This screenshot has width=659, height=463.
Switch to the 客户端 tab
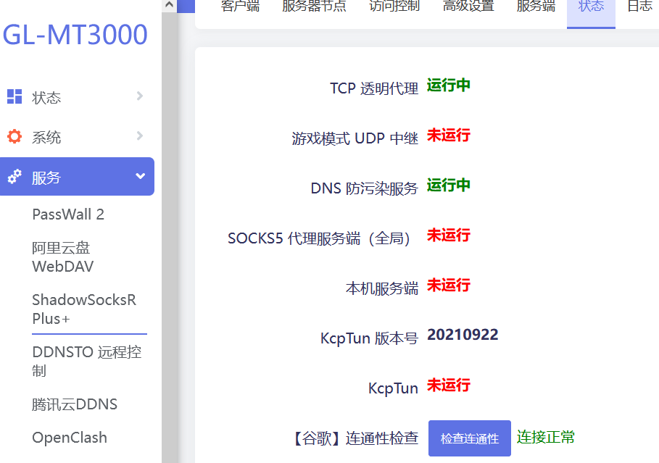point(240,6)
